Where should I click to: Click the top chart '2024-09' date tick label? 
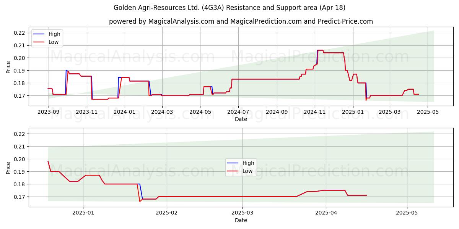[277, 112]
